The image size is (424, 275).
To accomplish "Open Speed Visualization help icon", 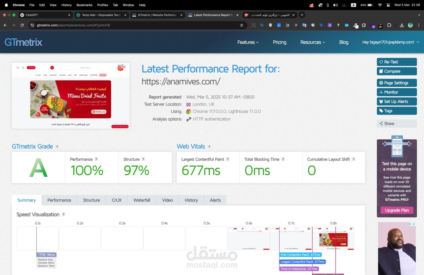I will click(x=64, y=214).
